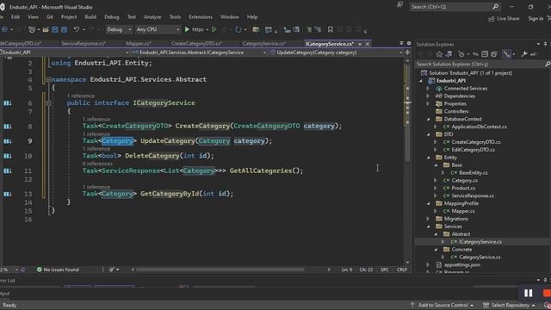The image size is (551, 310).
Task: Collapse namespace outlining box on line 4
Action: [x=48, y=80]
